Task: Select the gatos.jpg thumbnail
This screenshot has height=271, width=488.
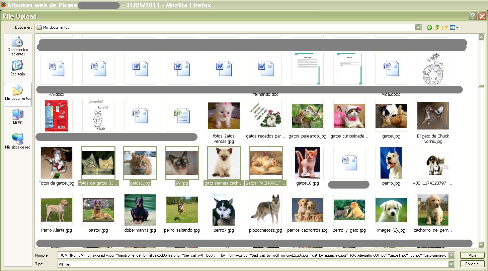Action: coord(391,116)
